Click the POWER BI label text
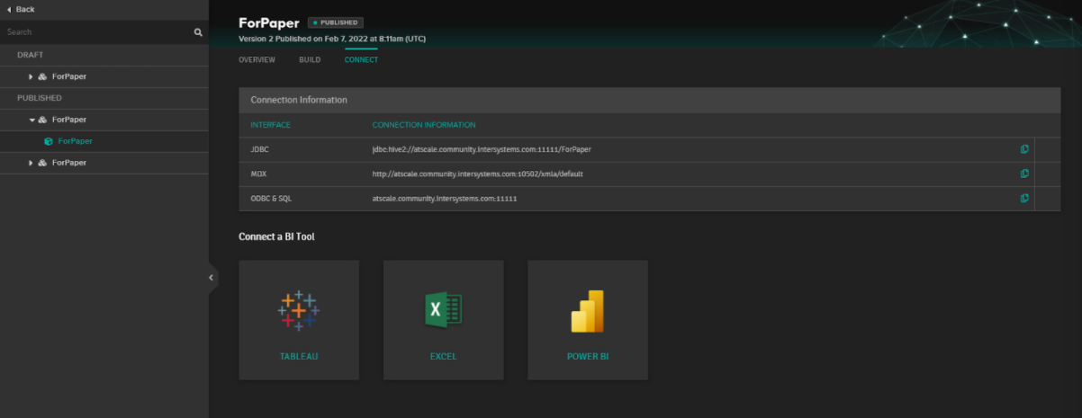The image size is (1082, 418). point(587,357)
